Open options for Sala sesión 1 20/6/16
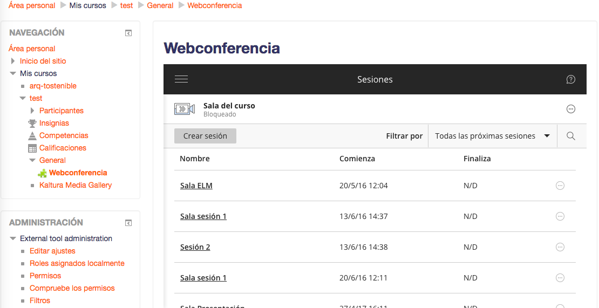This screenshot has width=599, height=308. [x=560, y=278]
